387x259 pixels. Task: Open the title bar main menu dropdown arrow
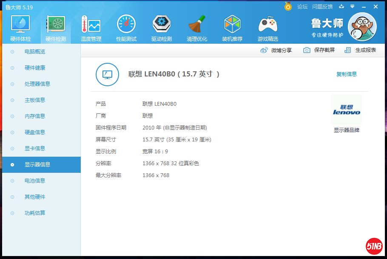tap(352, 7)
